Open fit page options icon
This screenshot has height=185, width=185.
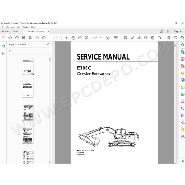[x=108, y=38]
